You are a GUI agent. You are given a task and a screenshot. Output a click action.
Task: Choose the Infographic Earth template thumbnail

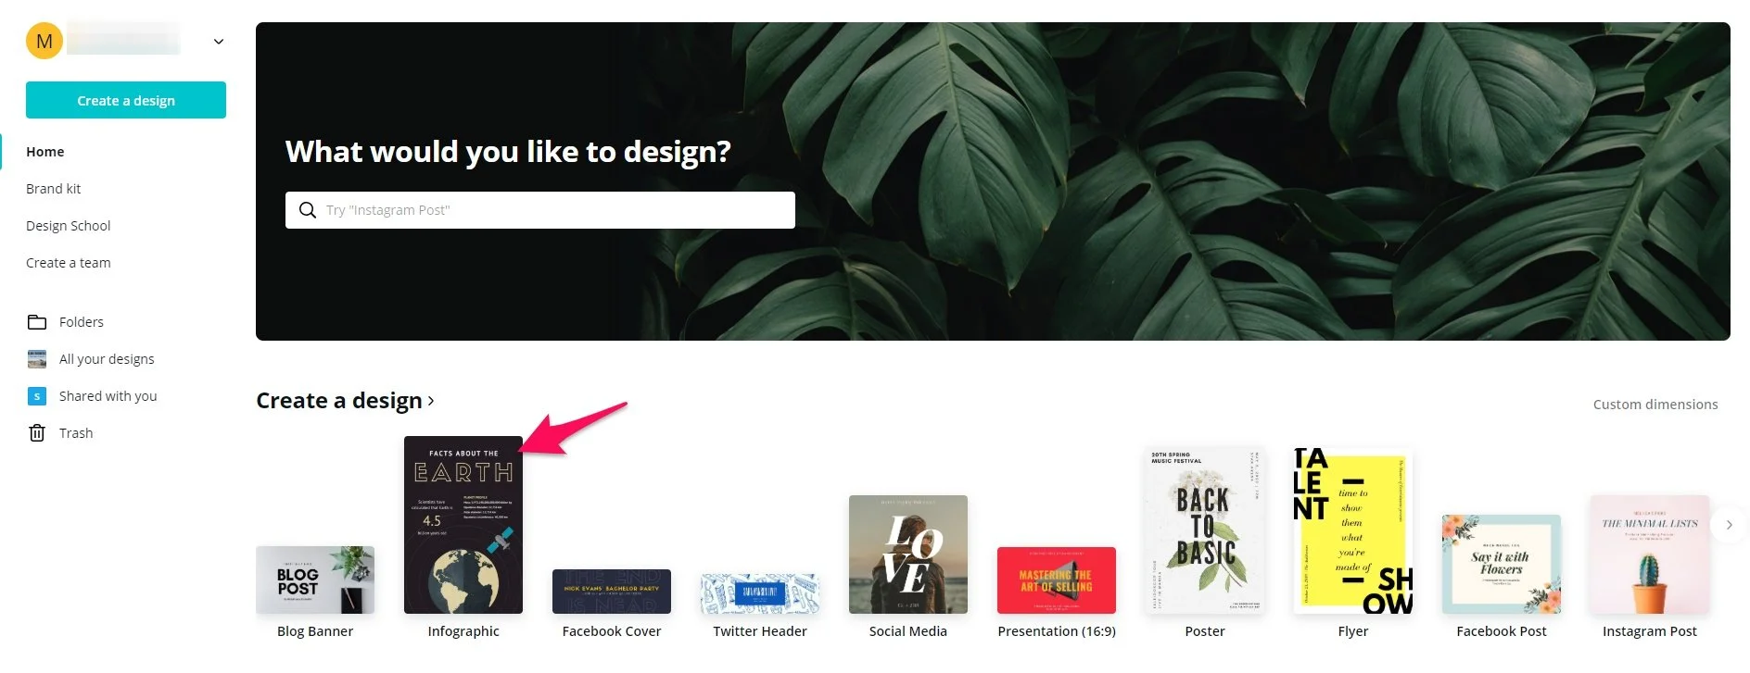point(463,525)
